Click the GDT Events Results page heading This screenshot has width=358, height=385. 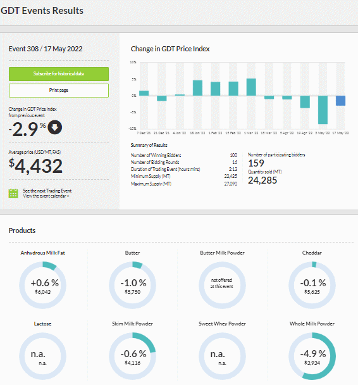coord(42,11)
